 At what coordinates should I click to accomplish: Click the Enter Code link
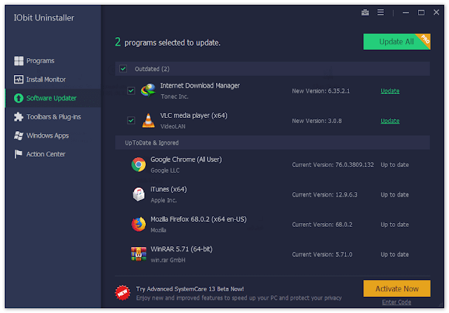tap(396, 302)
